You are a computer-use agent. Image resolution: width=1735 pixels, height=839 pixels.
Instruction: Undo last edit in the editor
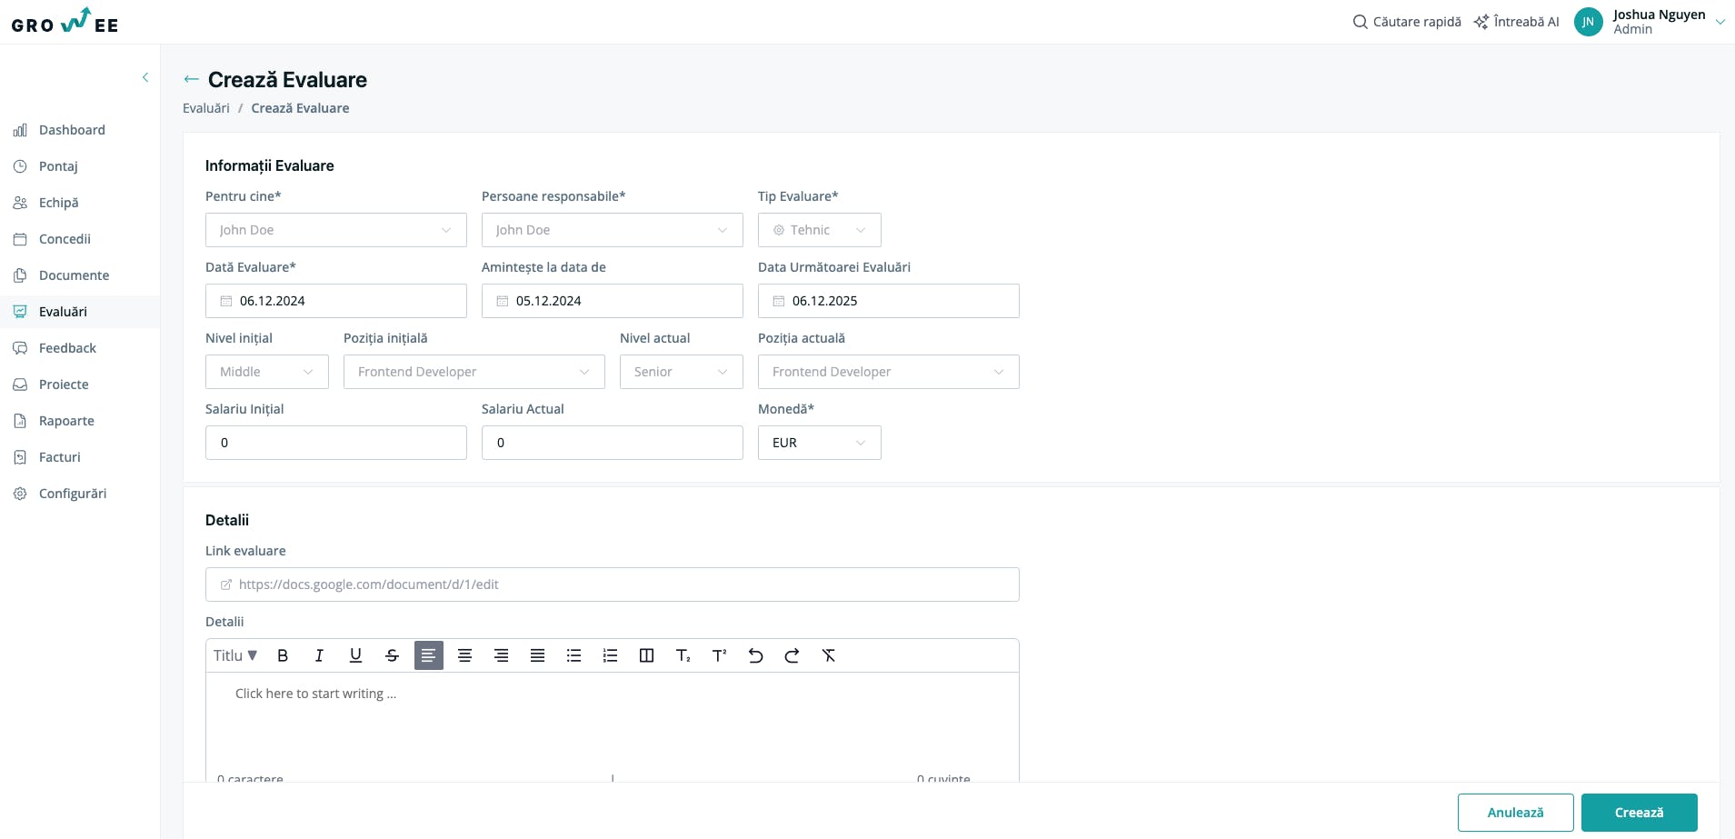pos(755,655)
